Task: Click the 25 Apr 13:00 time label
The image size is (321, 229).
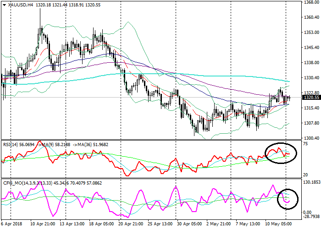Action: click(x=159, y=225)
